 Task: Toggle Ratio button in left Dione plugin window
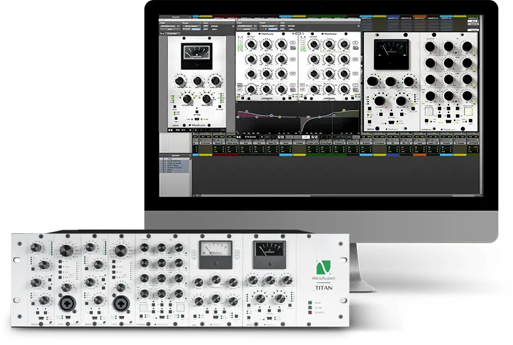click(174, 107)
